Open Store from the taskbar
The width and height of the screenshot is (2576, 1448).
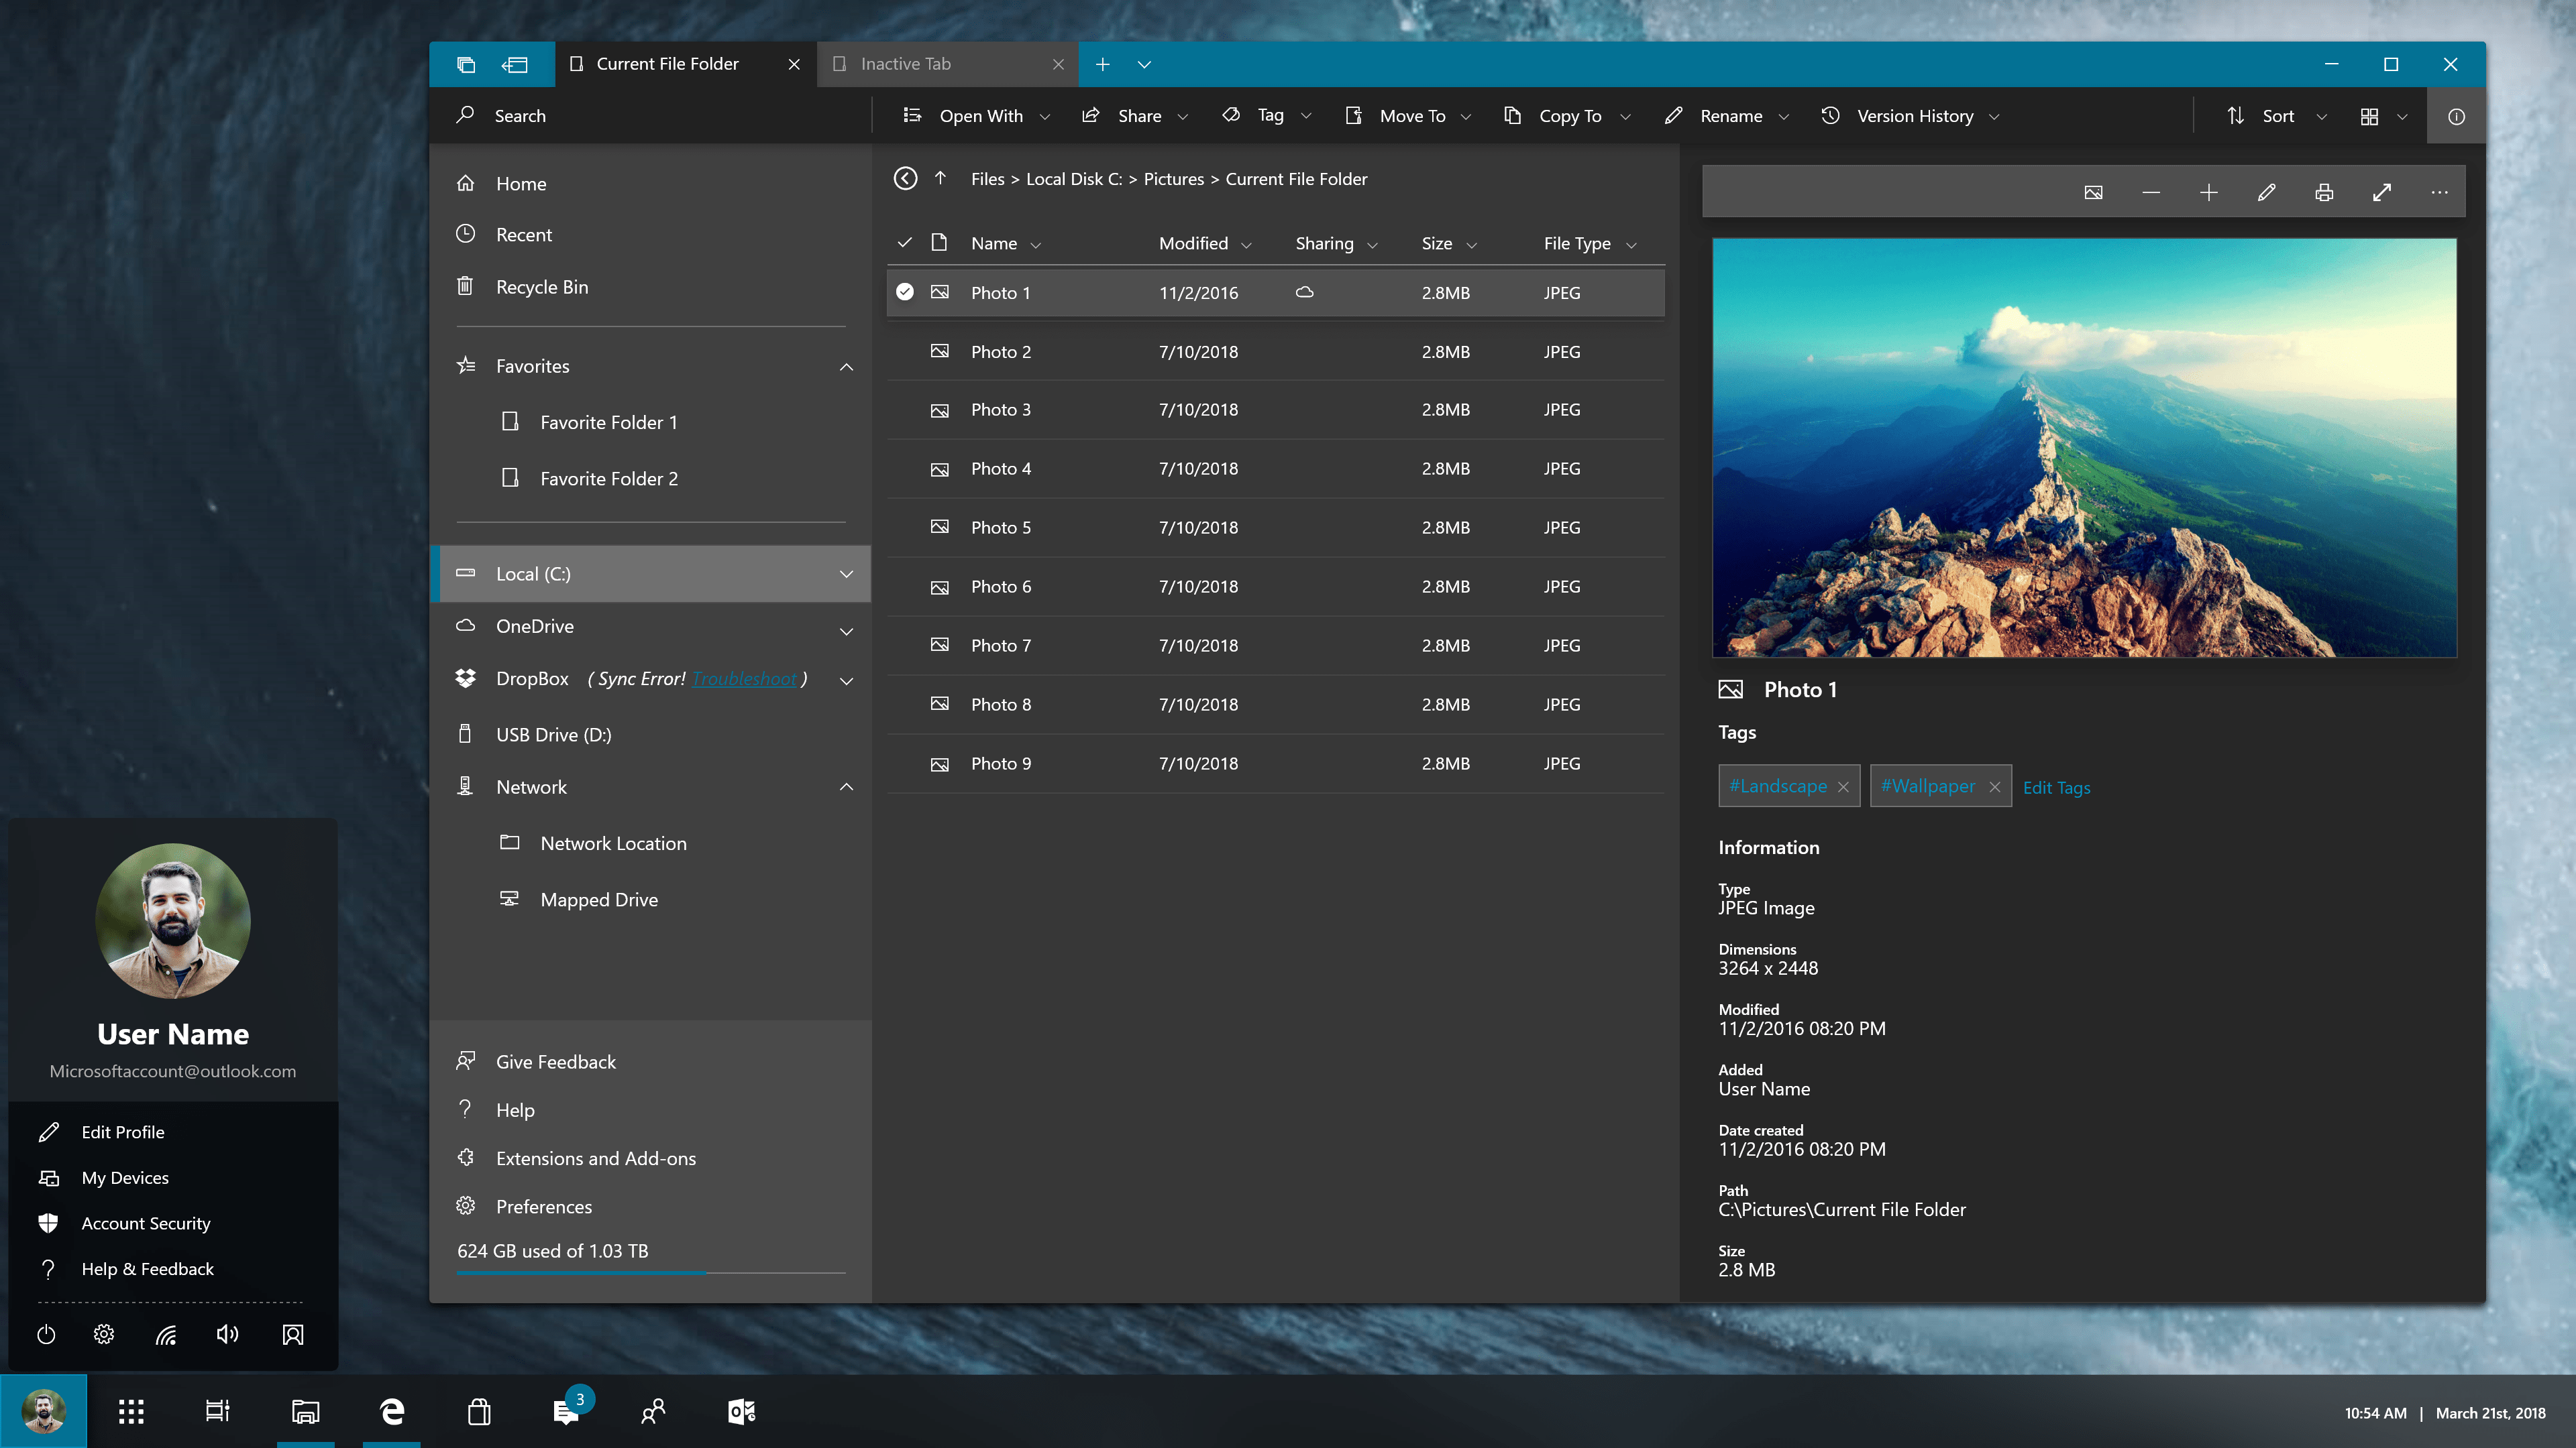coord(479,1411)
